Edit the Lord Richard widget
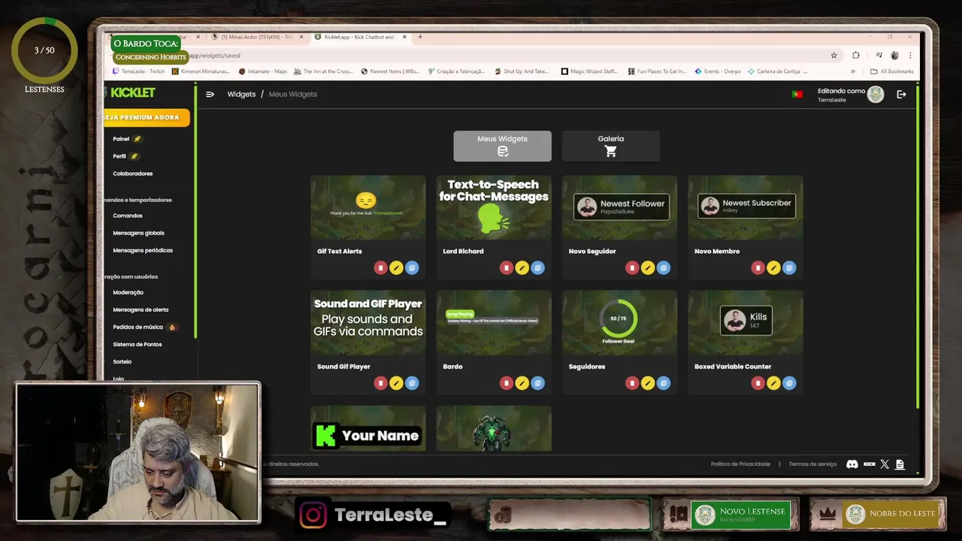The width and height of the screenshot is (962, 541). click(x=522, y=267)
